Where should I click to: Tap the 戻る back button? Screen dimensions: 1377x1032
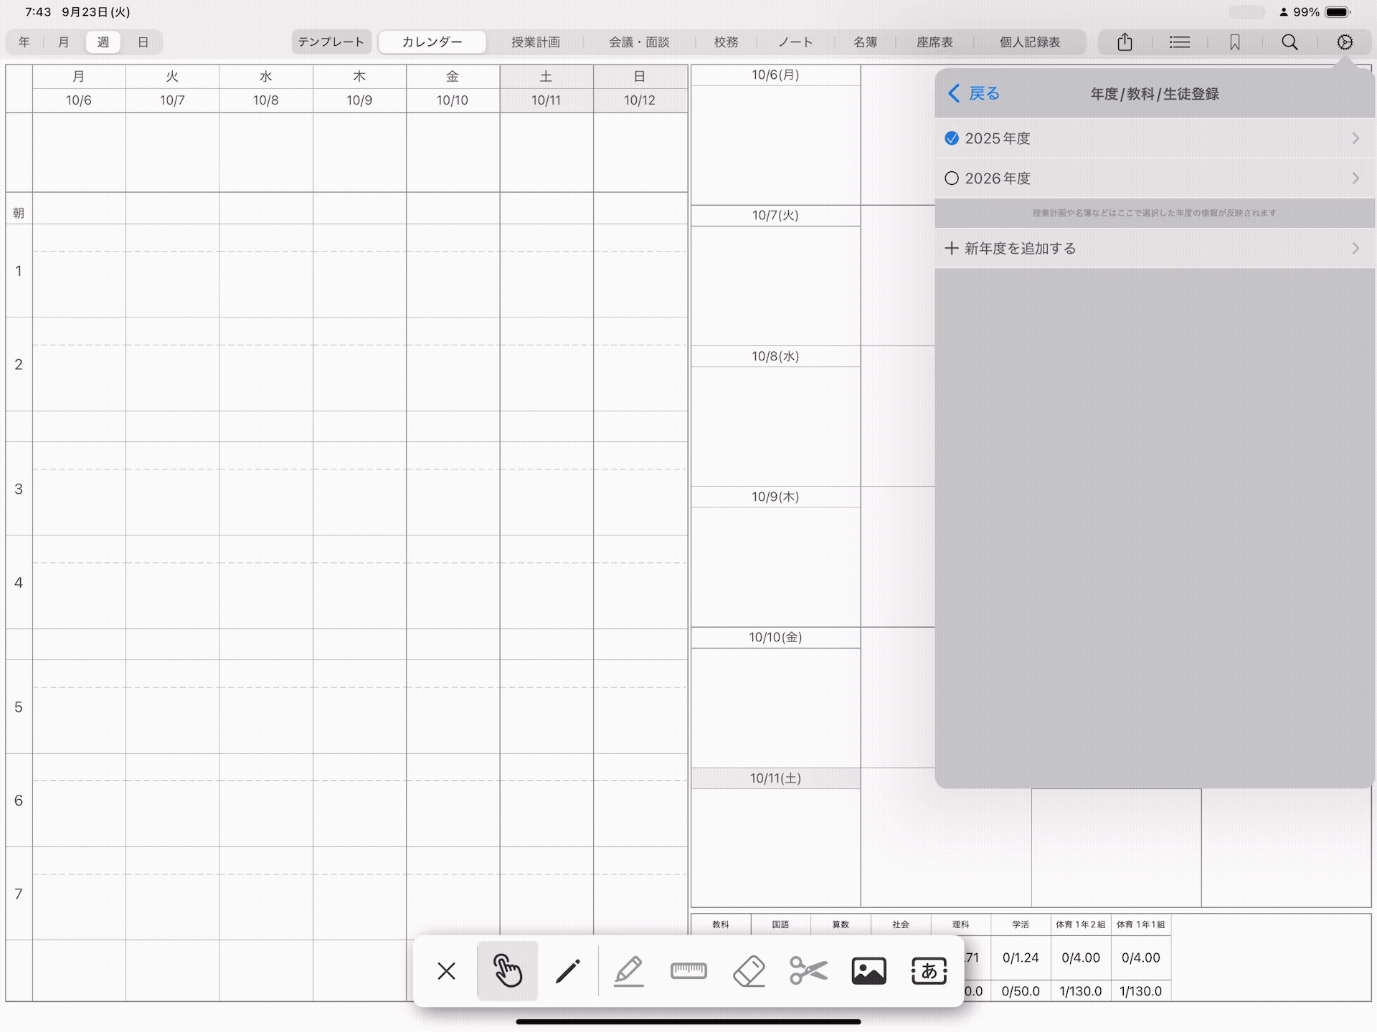point(974,94)
